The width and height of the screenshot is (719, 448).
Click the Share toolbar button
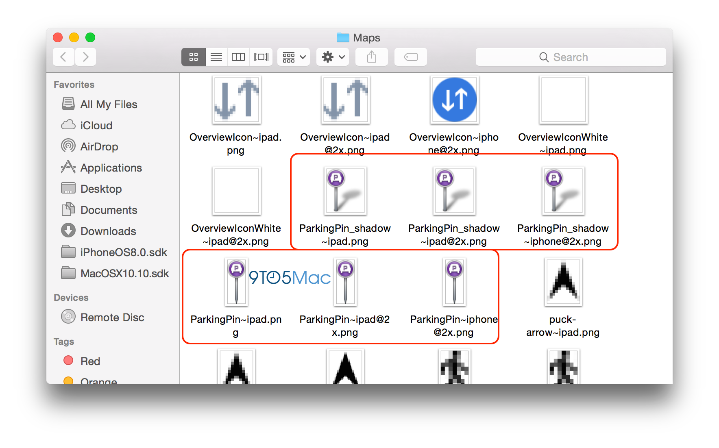[371, 57]
